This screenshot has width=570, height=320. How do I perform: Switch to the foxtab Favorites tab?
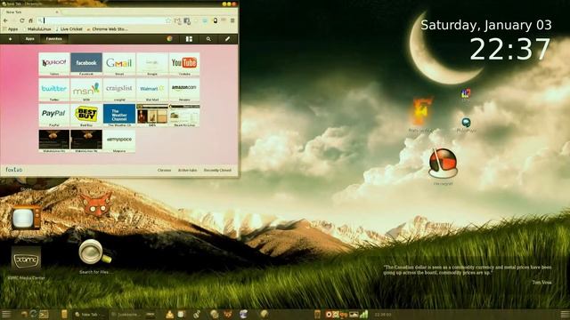click(53, 39)
